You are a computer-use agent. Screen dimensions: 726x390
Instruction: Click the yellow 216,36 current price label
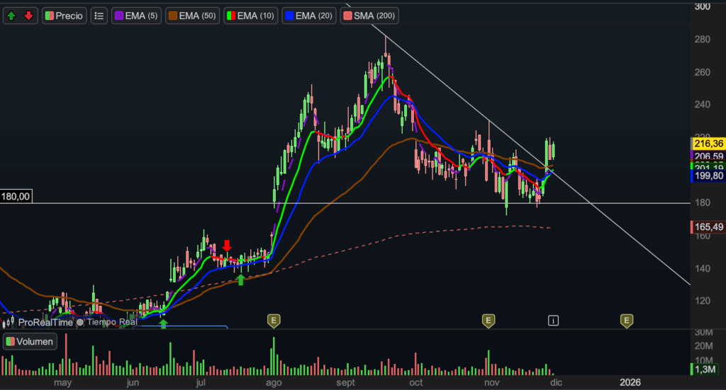(x=706, y=142)
